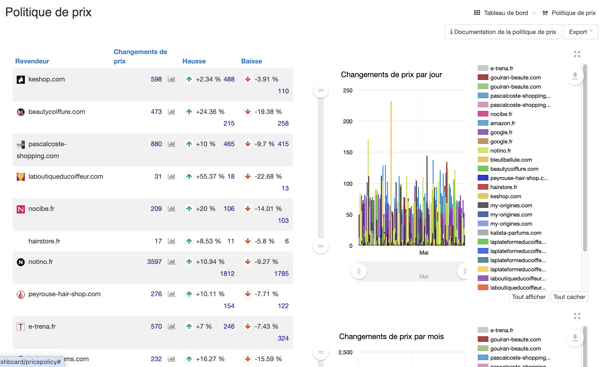The width and height of the screenshot is (602, 367).
Task: Download the daily price changes chart
Action: coord(575,76)
